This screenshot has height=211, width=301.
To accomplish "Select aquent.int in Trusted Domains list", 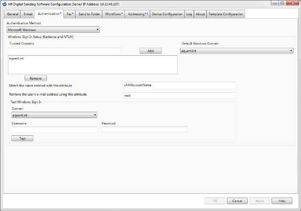I will click(16, 58).
